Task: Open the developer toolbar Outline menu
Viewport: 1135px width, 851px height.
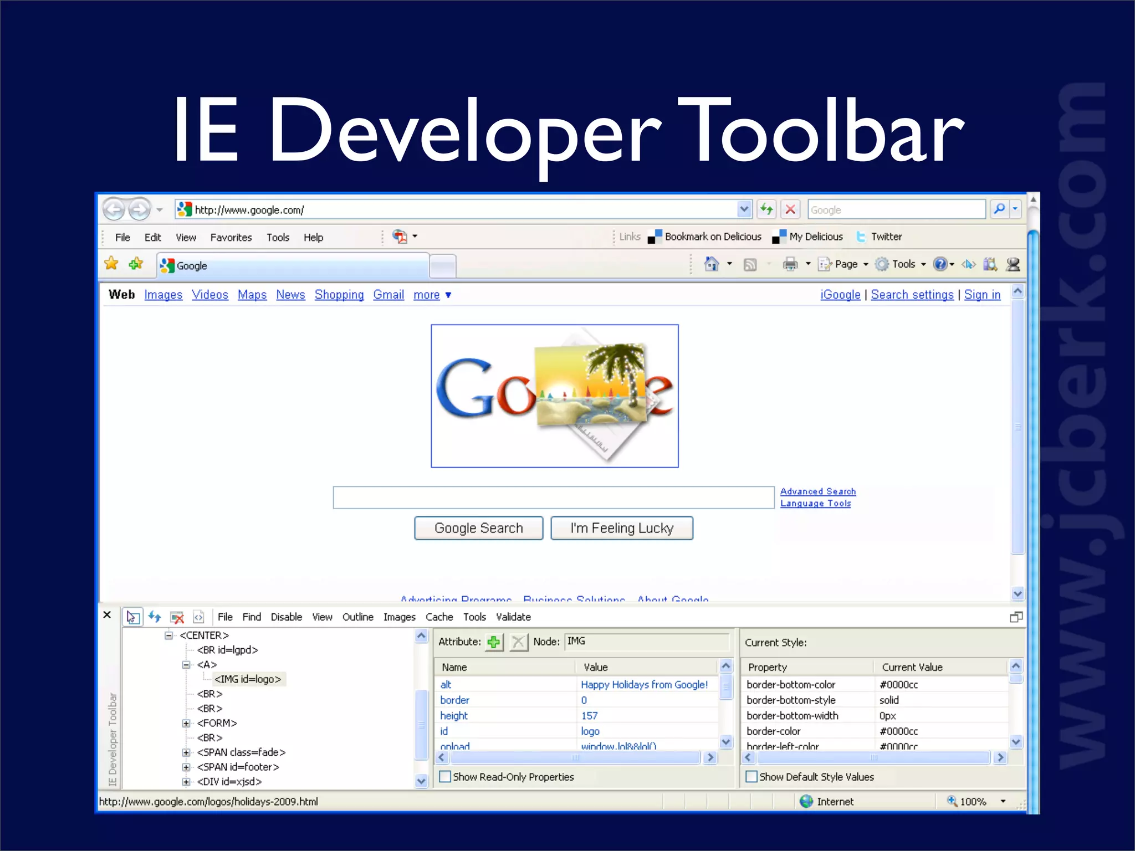Action: point(358,617)
